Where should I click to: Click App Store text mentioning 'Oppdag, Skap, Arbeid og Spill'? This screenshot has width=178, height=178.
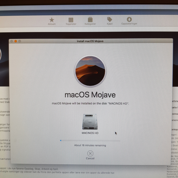pos(41,169)
